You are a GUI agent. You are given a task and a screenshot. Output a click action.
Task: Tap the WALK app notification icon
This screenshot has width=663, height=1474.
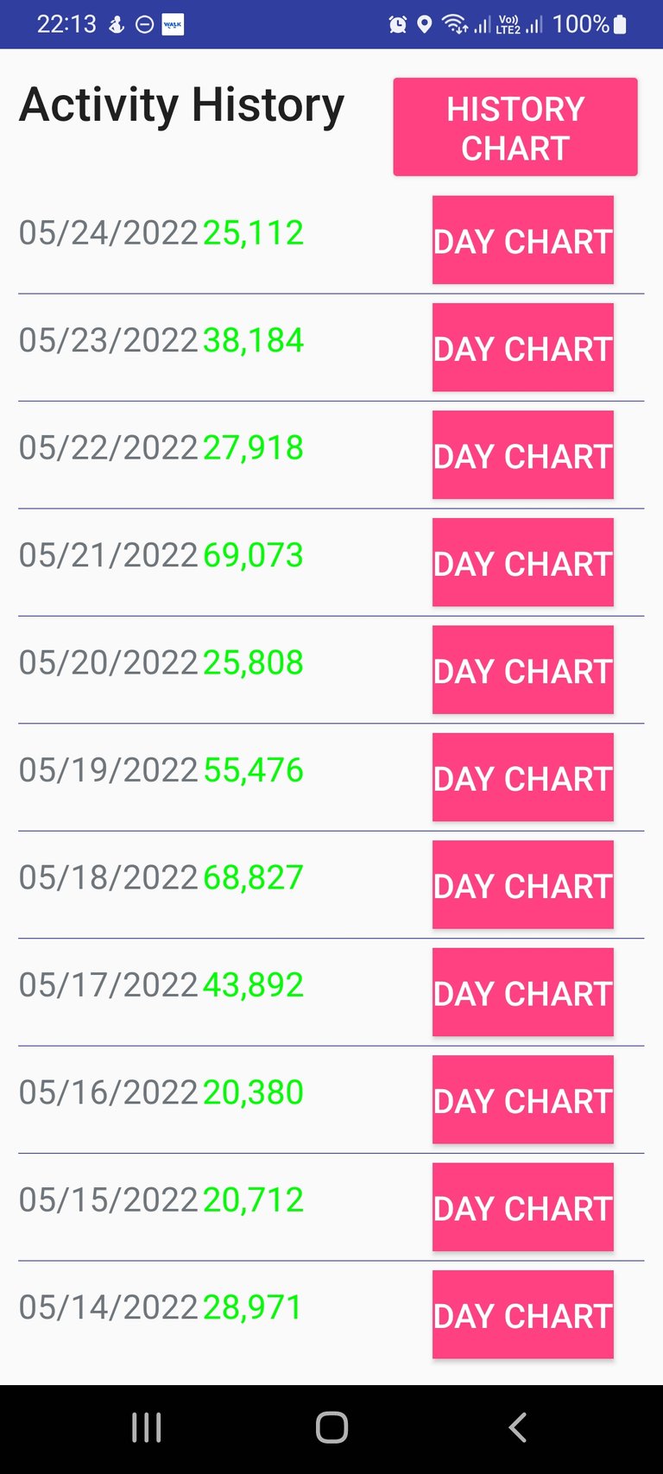click(x=173, y=24)
